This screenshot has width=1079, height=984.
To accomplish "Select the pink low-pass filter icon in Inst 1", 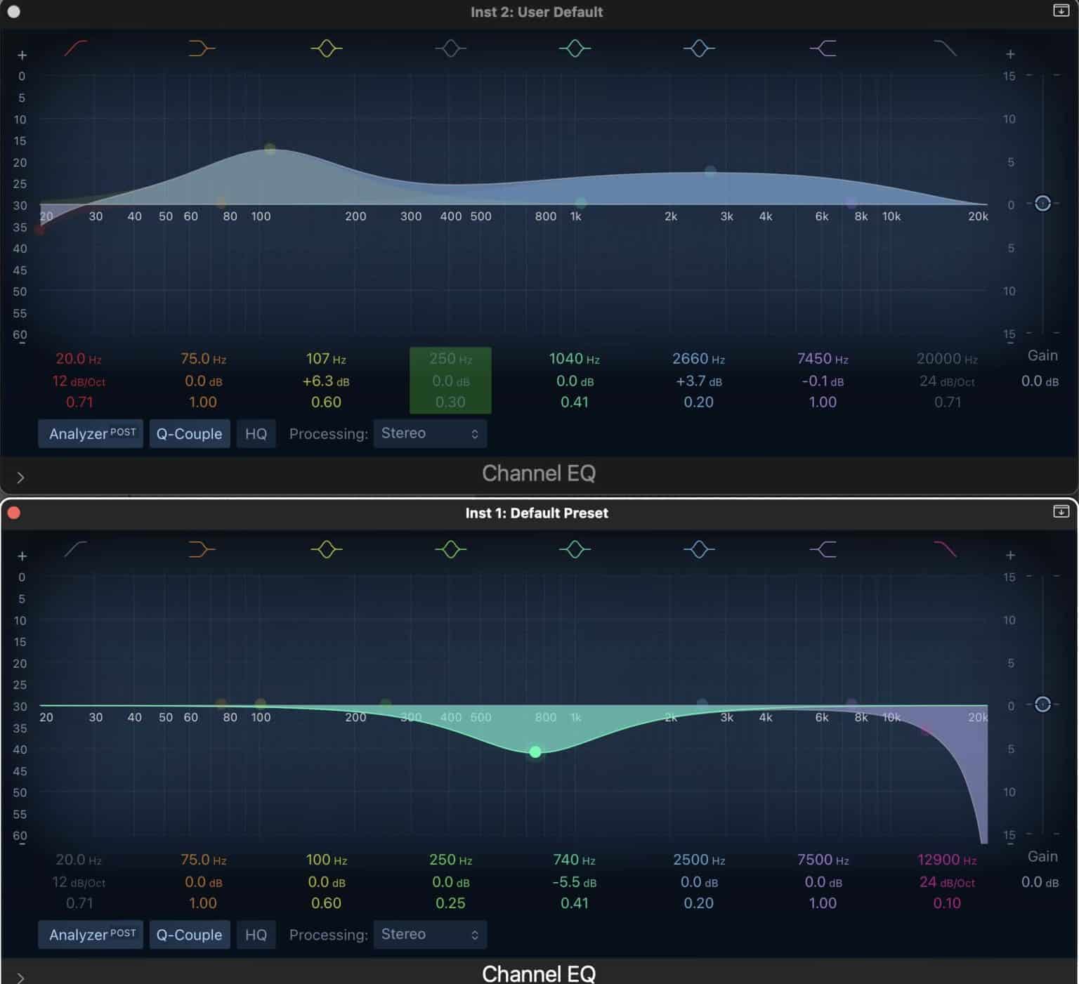I will click(946, 549).
